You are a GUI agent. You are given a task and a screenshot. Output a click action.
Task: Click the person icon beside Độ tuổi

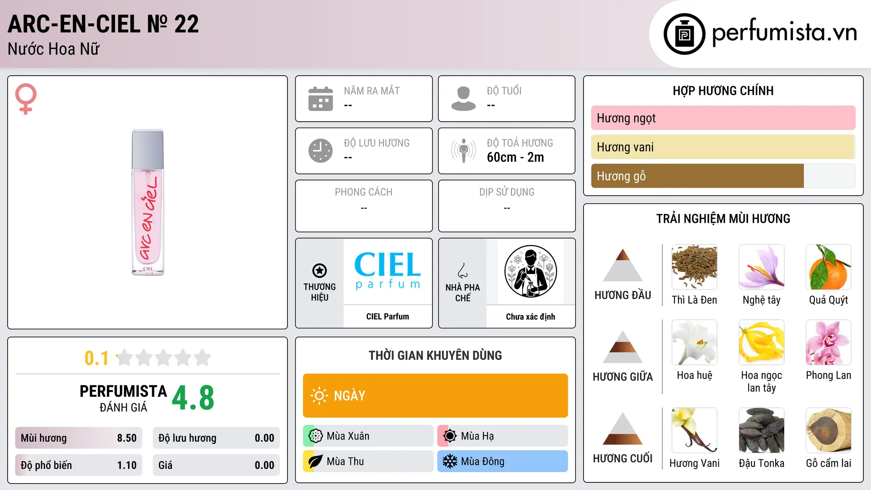[x=464, y=99]
